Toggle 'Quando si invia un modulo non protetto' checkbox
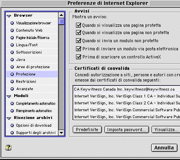 pos(78,41)
